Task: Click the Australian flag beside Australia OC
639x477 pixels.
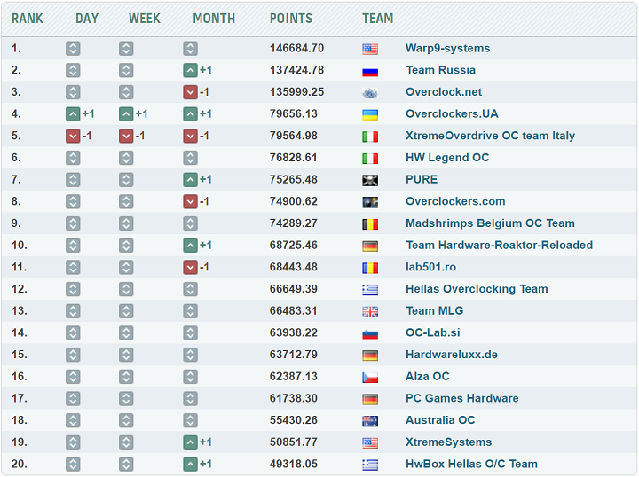Action: click(370, 421)
